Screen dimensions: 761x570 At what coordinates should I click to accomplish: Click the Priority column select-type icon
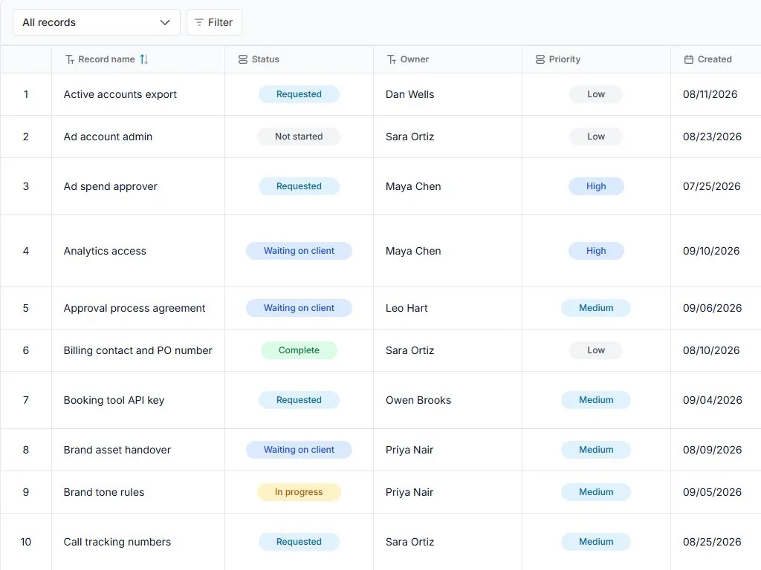point(540,59)
